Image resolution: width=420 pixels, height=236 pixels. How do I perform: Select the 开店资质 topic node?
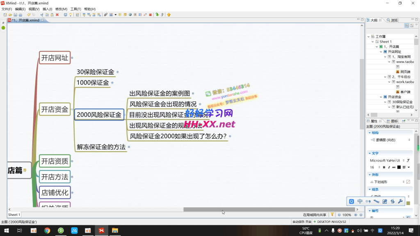point(55,161)
